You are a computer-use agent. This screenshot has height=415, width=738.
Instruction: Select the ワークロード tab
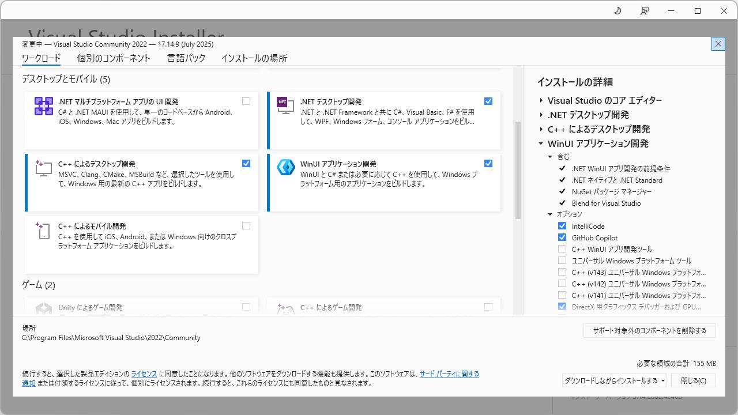click(41, 58)
